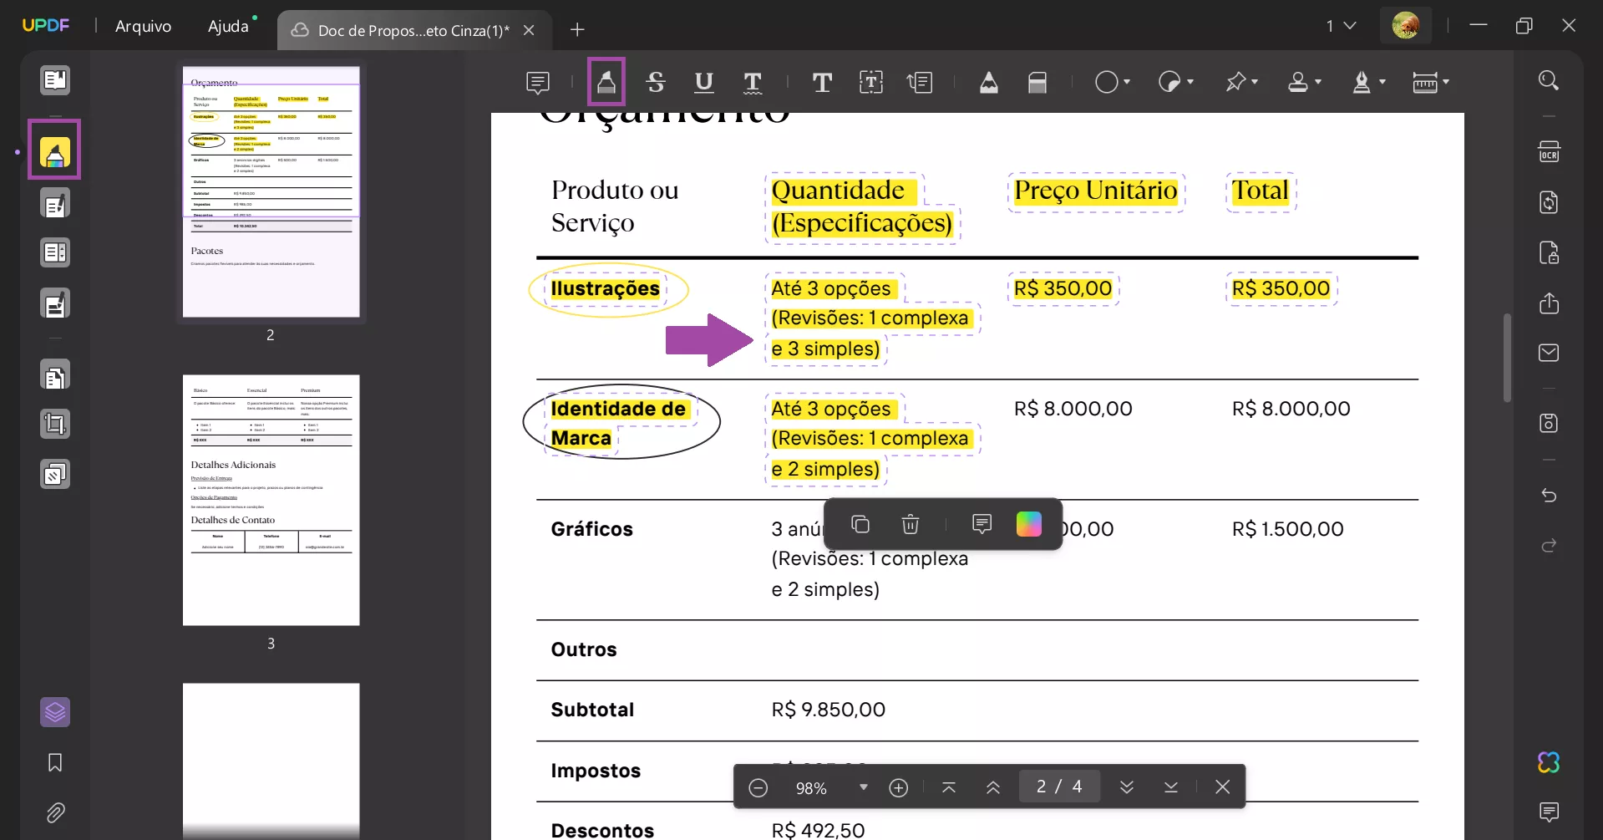Open the UPDF AI assistant icon
This screenshot has height=840, width=1603.
1549,762
